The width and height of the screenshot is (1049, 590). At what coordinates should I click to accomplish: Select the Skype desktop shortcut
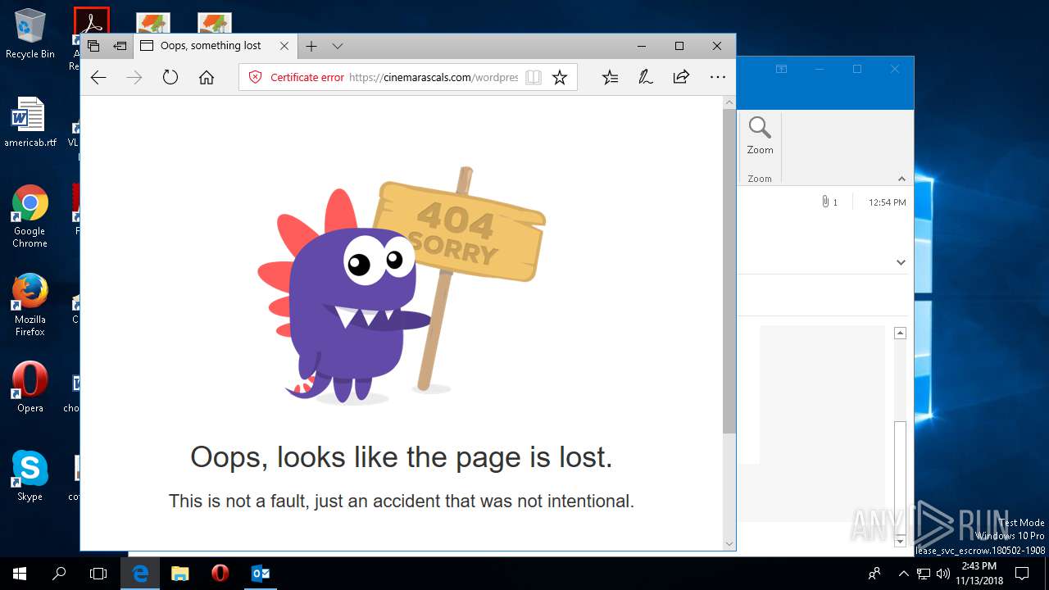coord(30,475)
